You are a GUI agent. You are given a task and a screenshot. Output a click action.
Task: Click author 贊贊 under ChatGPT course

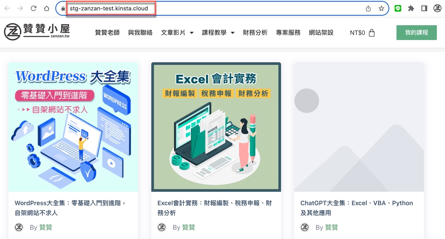pyautogui.click(x=332, y=227)
